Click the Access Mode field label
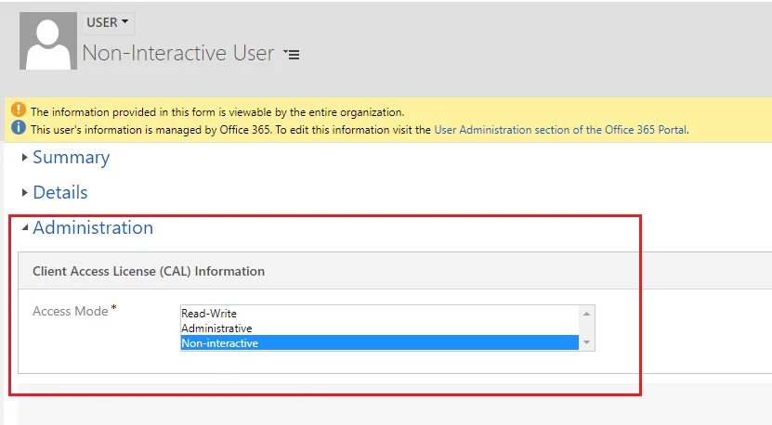Screen dimensions: 772x425 coord(70,312)
